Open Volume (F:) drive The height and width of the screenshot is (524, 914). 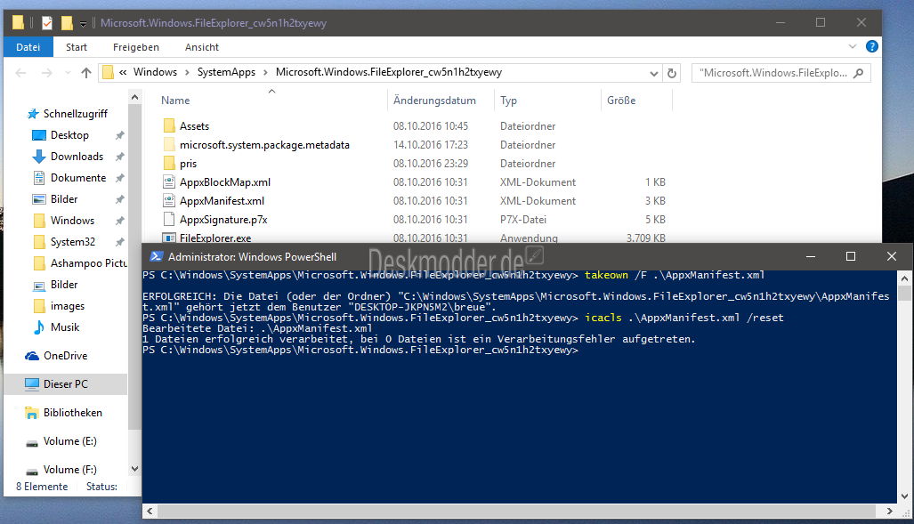click(70, 470)
